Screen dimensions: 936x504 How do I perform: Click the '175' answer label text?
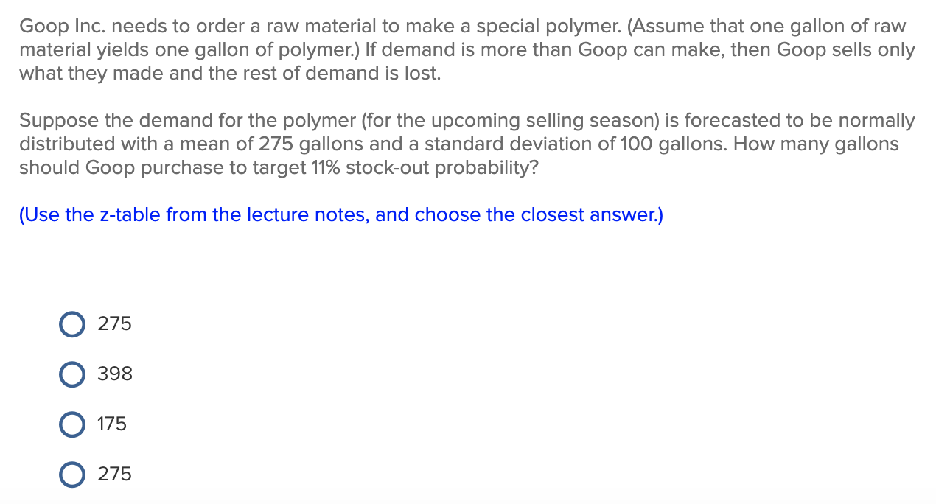[x=112, y=424]
